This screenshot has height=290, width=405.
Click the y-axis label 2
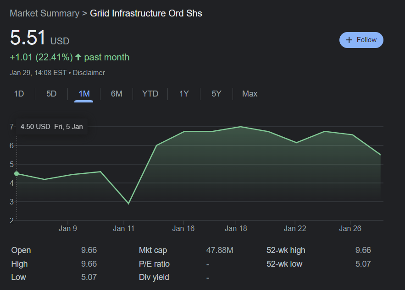[x=11, y=220]
